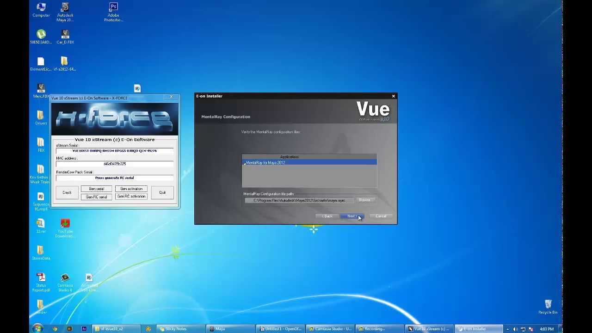592x333 pixels.
Task: Click Gen serial in X-FORCE window
Action: click(96, 189)
